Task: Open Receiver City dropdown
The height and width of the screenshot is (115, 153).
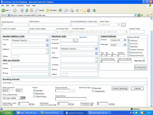Action: (96, 54)
